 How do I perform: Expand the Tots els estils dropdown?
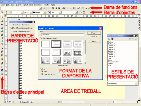point(136,83)
